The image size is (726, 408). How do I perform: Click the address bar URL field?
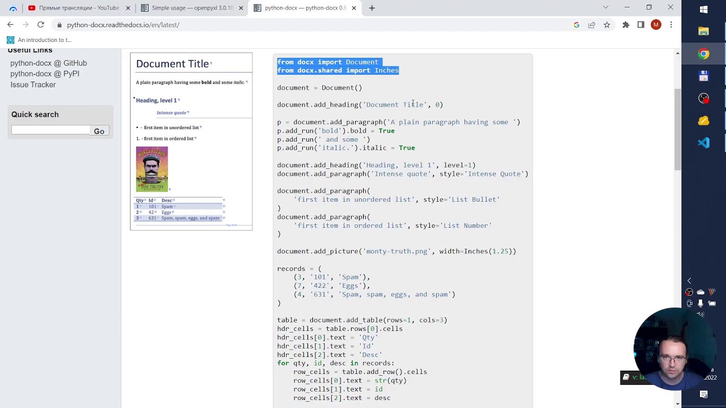pyautogui.click(x=312, y=25)
